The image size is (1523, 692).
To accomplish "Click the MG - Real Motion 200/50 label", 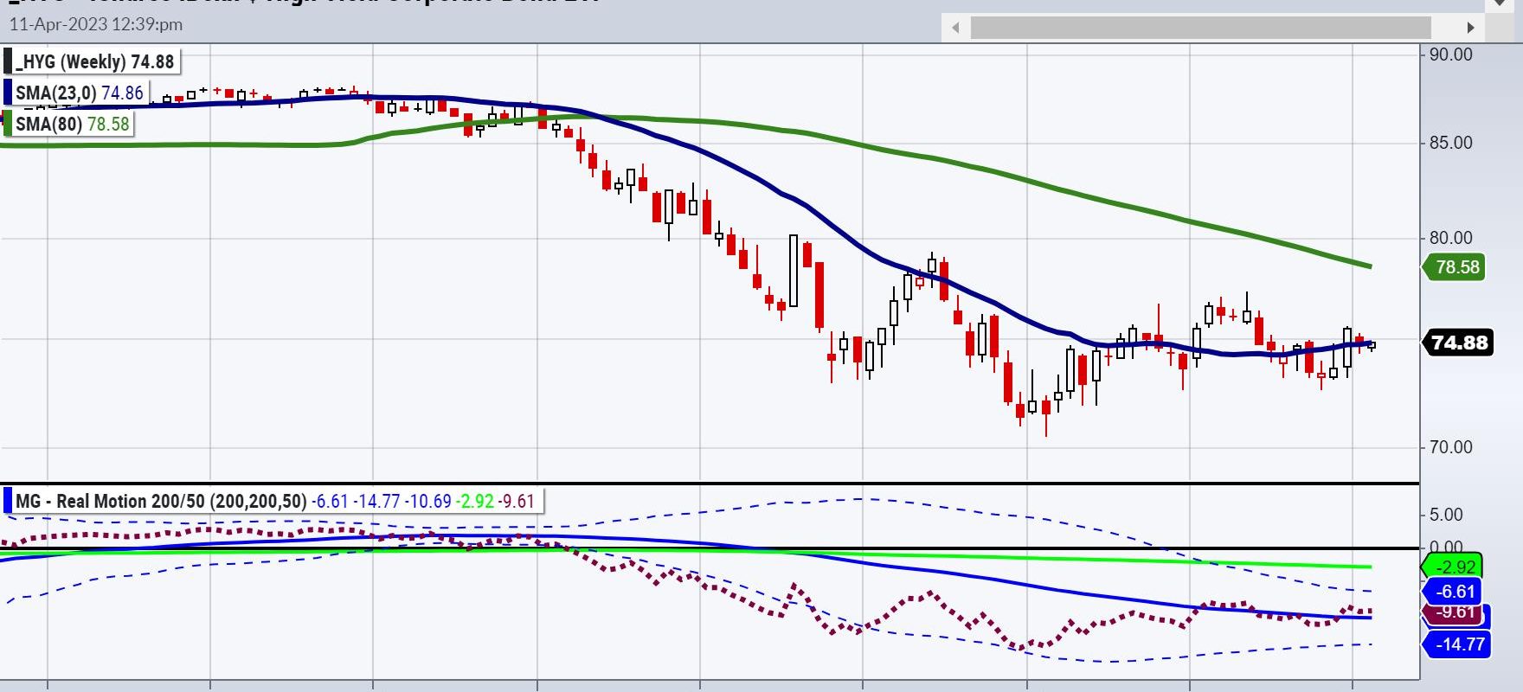I will pos(273,501).
